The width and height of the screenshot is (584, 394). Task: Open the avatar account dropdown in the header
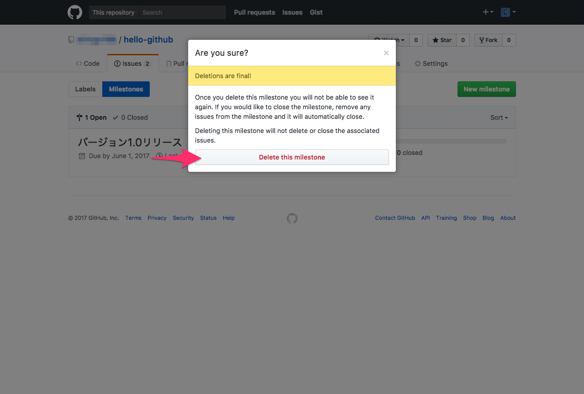click(507, 12)
